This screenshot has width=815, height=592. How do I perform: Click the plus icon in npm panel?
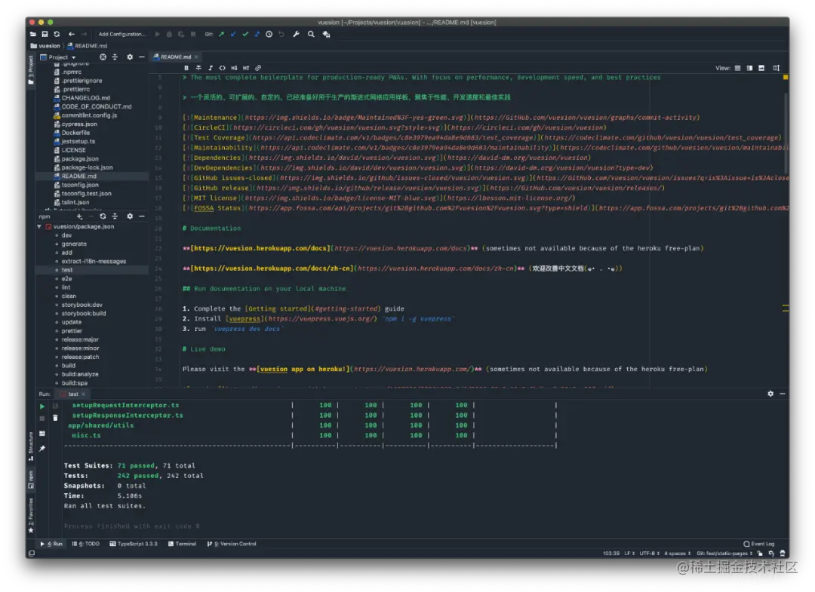79,216
